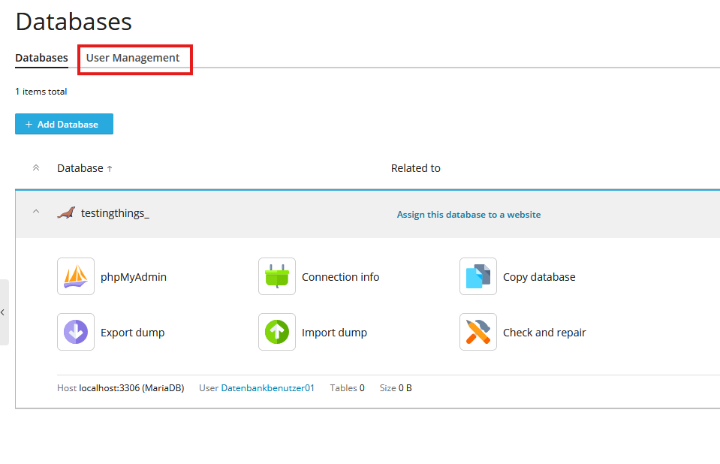Image resolution: width=720 pixels, height=464 pixels.
Task: Collapse all rows using header double chevron
Action: point(35,168)
